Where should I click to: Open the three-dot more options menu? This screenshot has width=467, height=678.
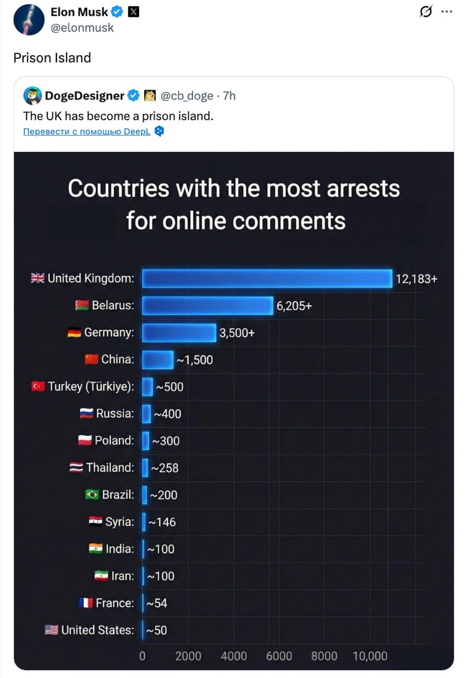click(x=446, y=12)
